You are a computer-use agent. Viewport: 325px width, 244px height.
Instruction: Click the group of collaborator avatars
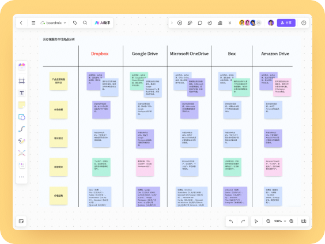point(250,23)
